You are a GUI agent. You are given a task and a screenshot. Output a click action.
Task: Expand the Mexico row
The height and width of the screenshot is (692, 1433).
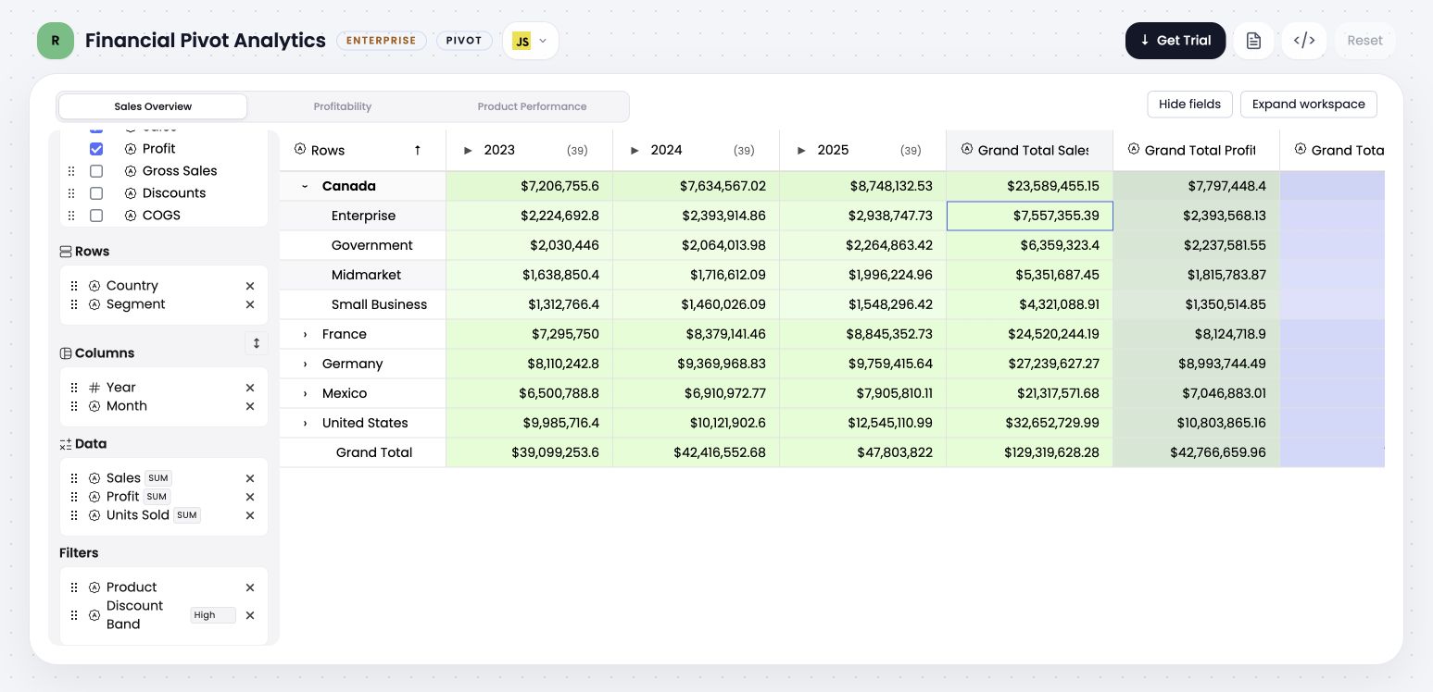[x=305, y=393]
